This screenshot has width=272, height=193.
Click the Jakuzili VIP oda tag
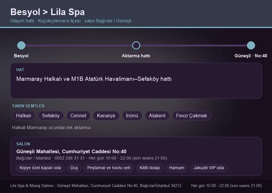click(x=209, y=168)
